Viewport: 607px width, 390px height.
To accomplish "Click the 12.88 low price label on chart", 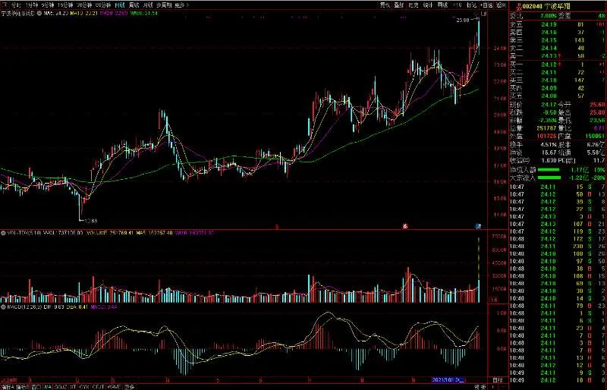I will (91, 221).
